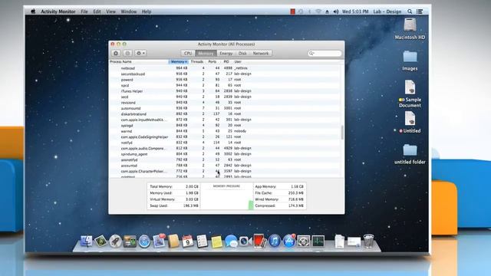Open Finder from the Dock
The height and width of the screenshot is (276, 491).
point(86,242)
